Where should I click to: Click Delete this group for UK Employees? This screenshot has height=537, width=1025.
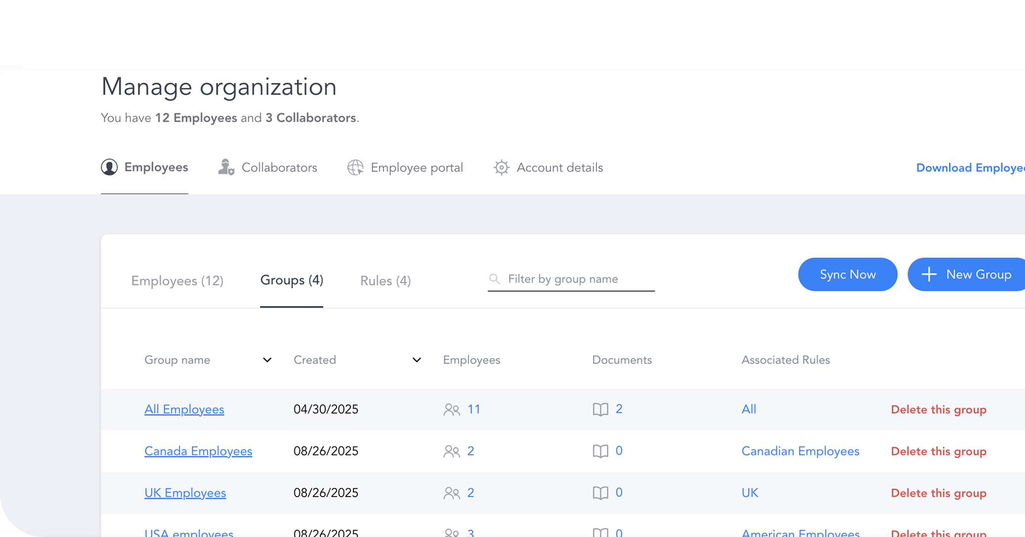pos(938,493)
